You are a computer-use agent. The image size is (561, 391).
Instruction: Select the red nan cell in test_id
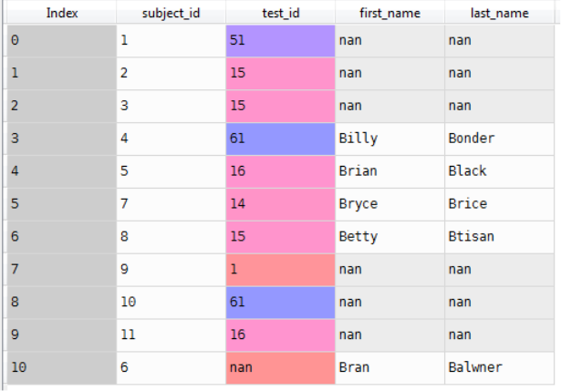coord(280,367)
